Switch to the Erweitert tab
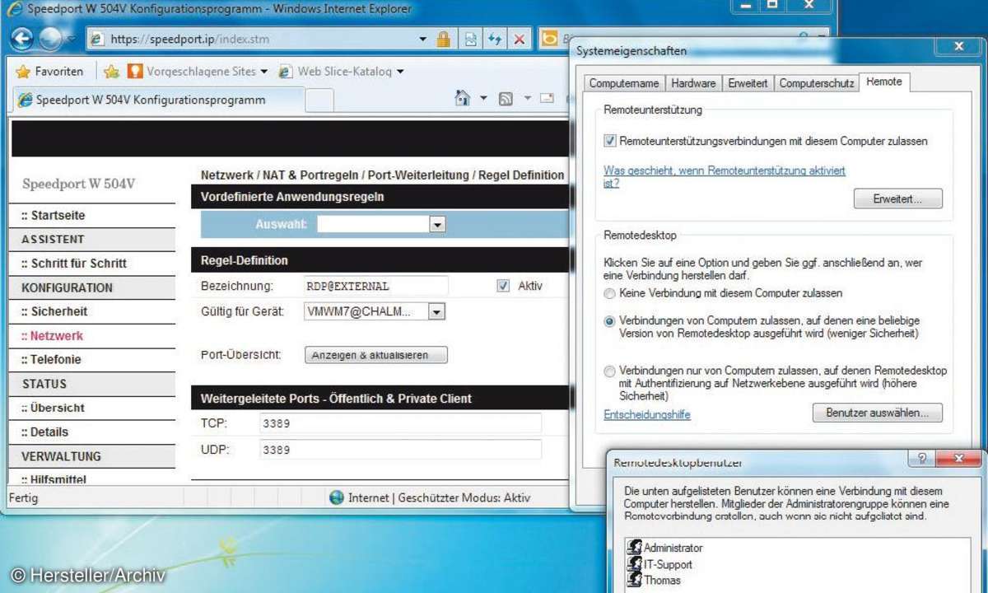This screenshot has width=988, height=593. pos(748,83)
